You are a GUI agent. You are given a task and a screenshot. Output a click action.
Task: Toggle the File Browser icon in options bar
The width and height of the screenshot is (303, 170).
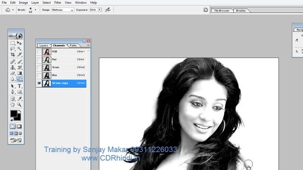[x=205, y=9]
